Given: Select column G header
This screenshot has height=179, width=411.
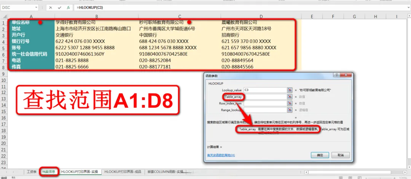Looking at the screenshot, I should [354, 17].
